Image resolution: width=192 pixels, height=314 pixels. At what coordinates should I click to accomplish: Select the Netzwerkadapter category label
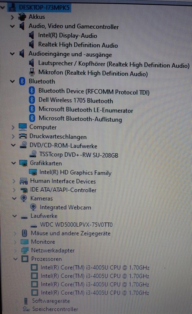(x=53, y=250)
